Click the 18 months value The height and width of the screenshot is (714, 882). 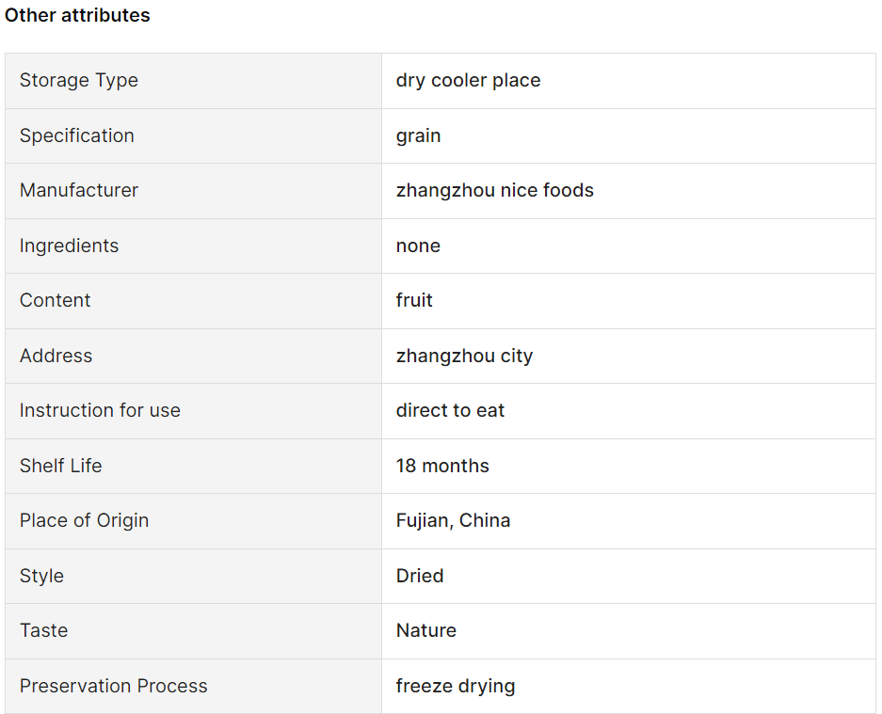coord(442,466)
